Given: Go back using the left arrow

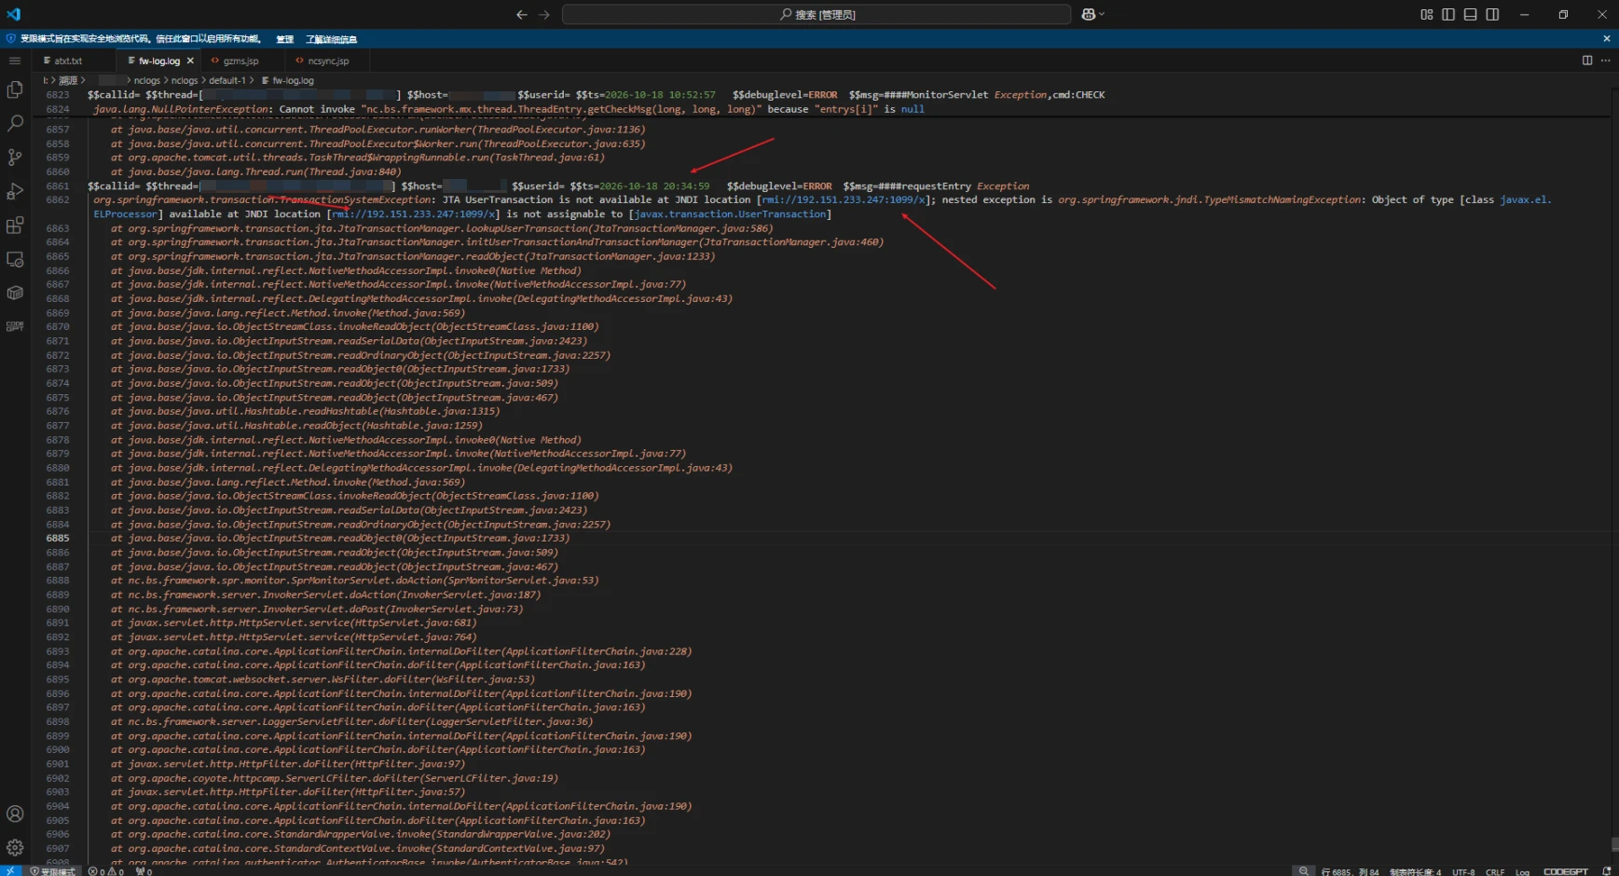Looking at the screenshot, I should point(522,14).
